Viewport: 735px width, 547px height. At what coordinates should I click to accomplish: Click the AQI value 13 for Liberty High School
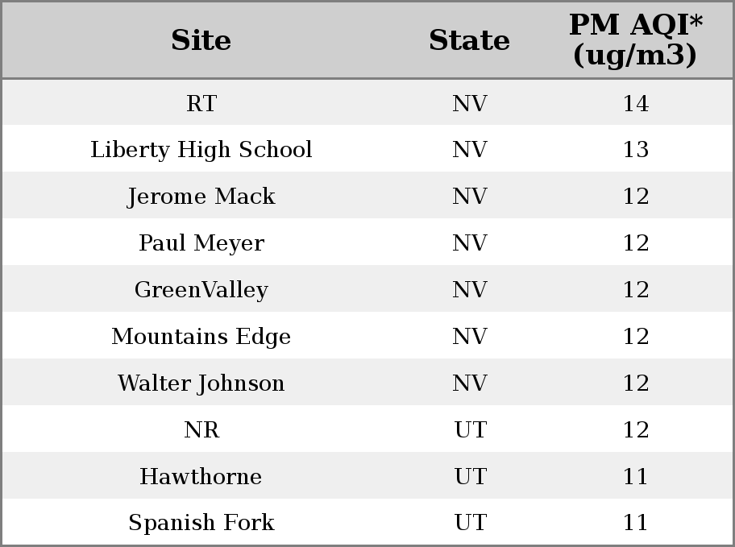coord(636,150)
